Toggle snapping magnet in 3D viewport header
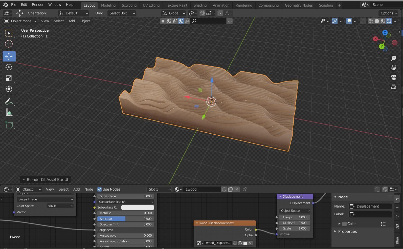The height and width of the screenshot is (249, 403). point(202,13)
